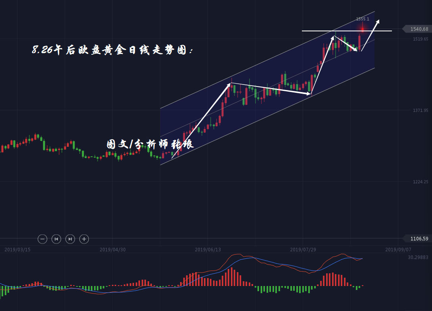This screenshot has height=311, width=432.
Task: Click the 1540.68 current price tag
Action: (419, 29)
